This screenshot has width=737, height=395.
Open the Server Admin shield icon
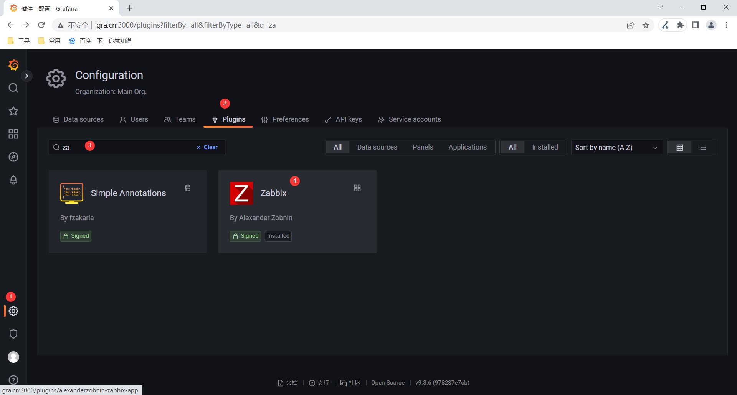(x=13, y=334)
